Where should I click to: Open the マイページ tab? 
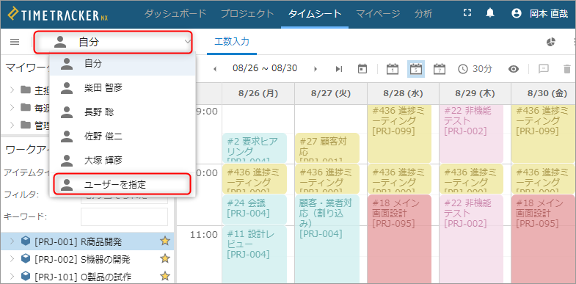(x=378, y=14)
